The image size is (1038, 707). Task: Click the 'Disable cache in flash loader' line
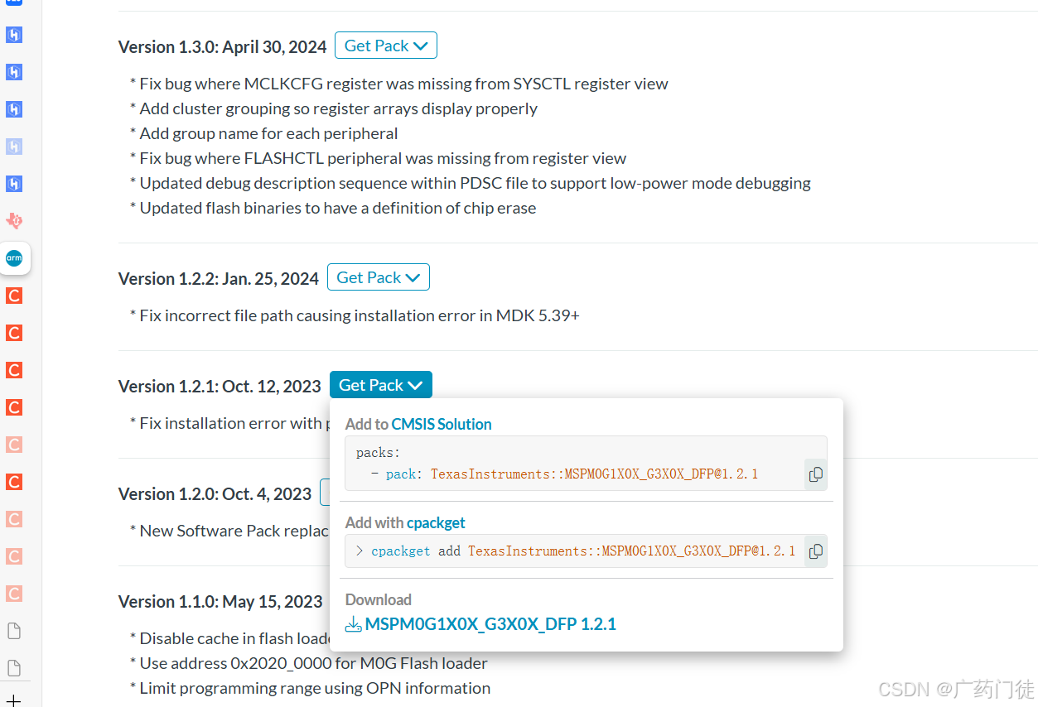pos(231,638)
